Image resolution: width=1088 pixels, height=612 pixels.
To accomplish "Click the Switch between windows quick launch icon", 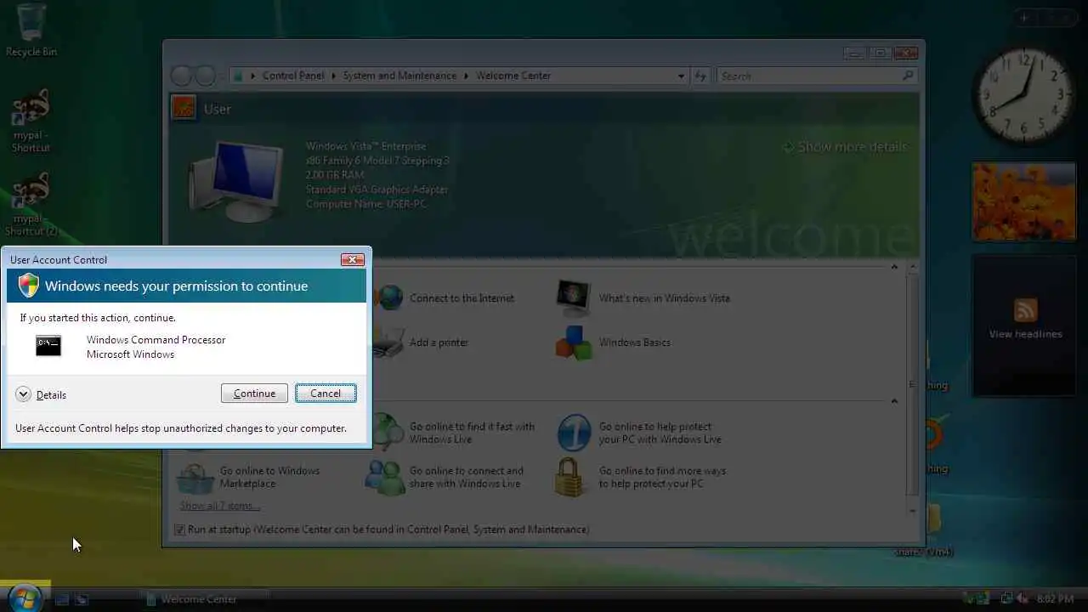I will [82, 599].
